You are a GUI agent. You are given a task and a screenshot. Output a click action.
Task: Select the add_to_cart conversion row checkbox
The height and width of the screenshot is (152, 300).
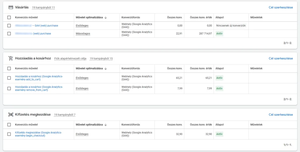pos(9,78)
